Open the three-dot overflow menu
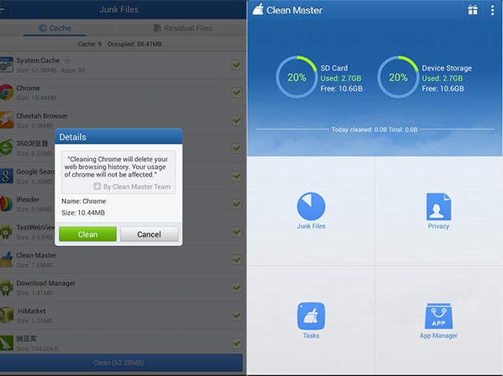Viewport: 503px width, 376px height. [492, 10]
